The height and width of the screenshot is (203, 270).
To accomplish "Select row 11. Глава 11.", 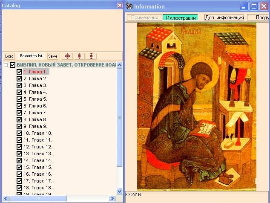I will 38,140.
